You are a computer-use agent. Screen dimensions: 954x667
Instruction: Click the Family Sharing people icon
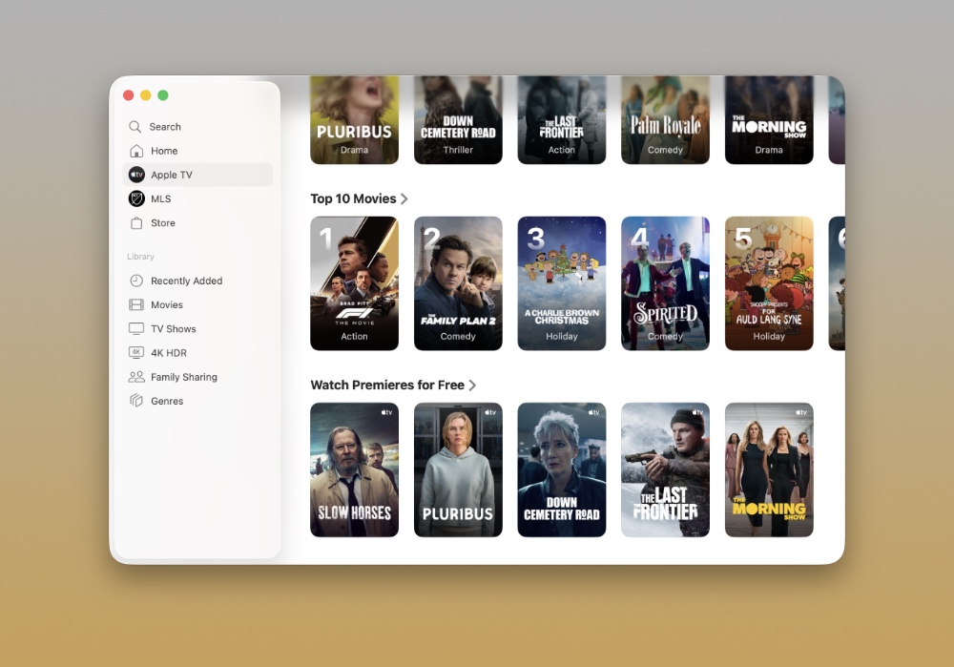(136, 377)
